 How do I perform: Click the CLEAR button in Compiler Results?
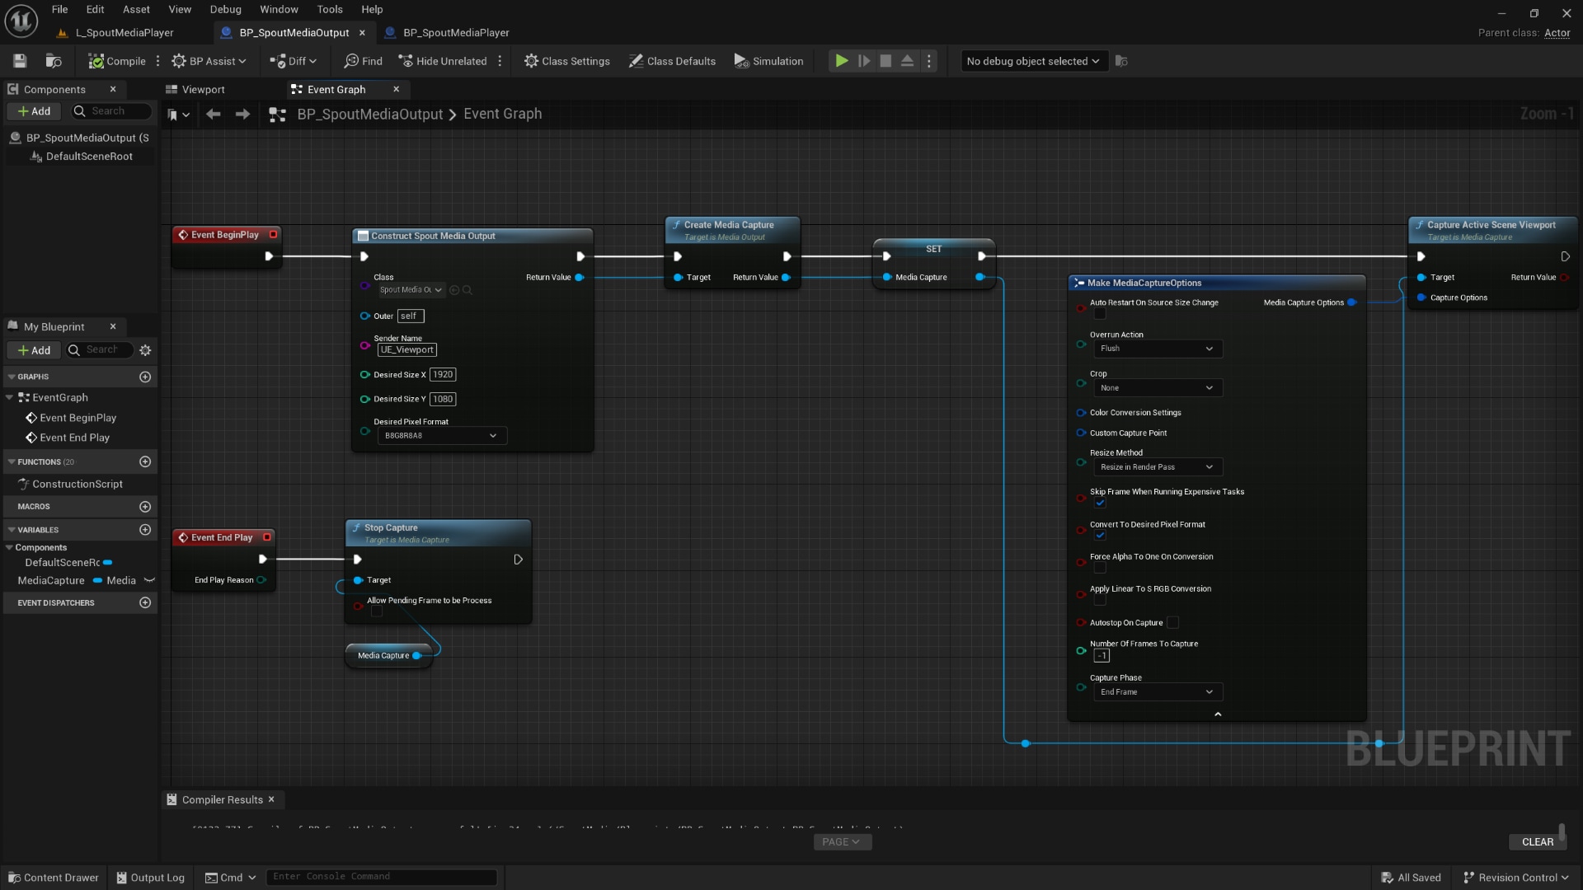1538,841
